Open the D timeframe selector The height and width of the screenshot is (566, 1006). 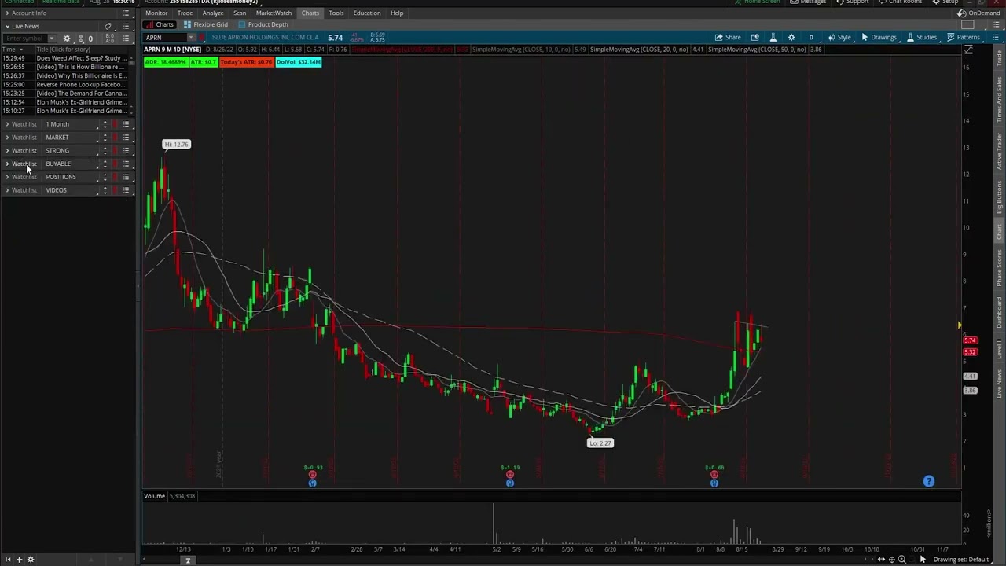811,37
